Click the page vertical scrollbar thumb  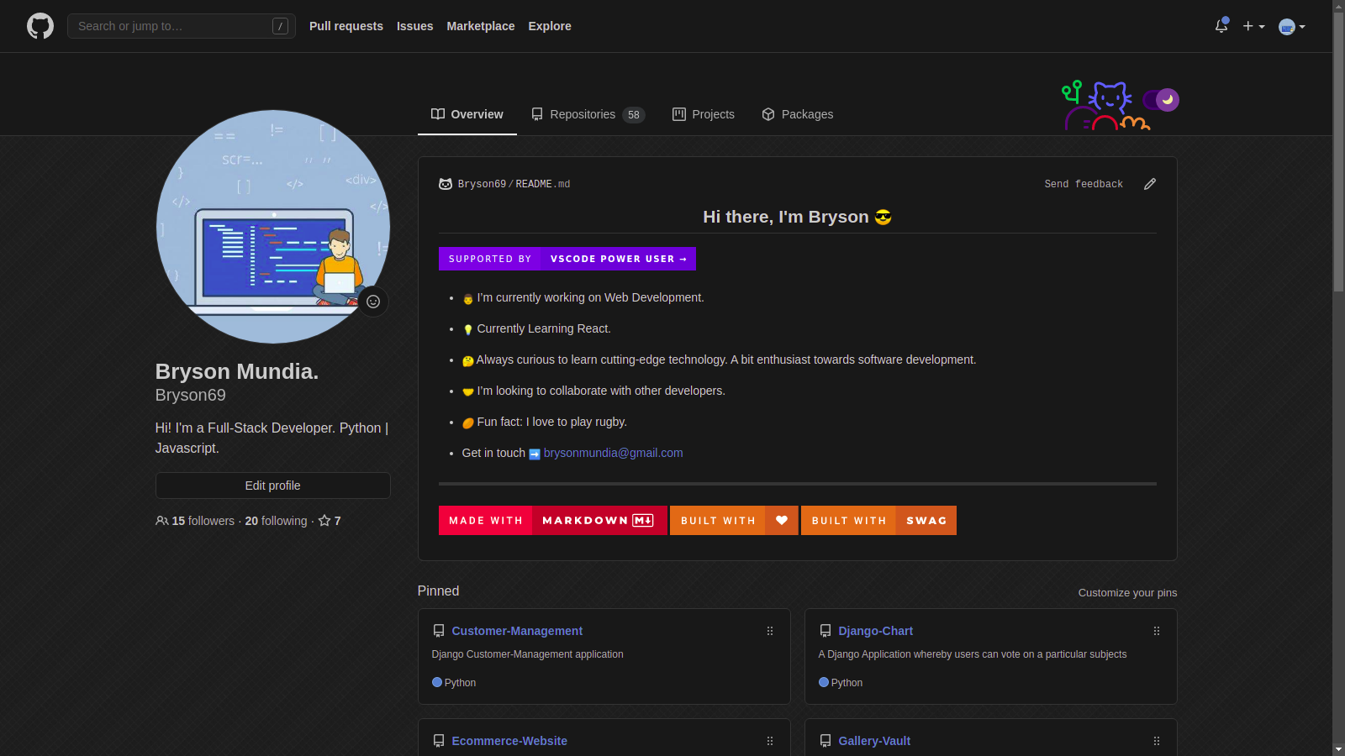(1338, 152)
